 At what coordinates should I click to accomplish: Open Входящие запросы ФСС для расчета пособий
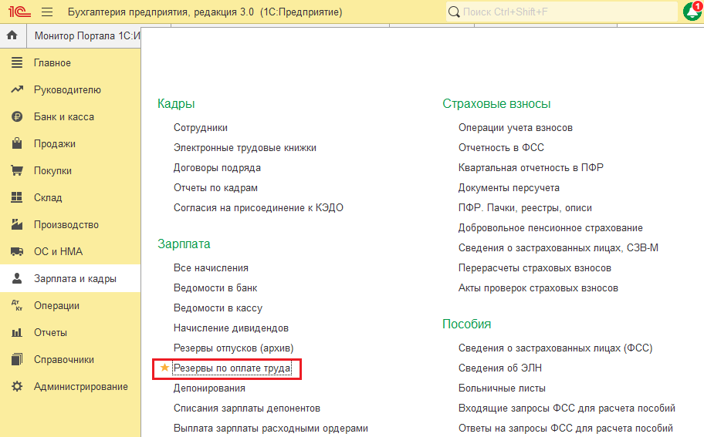click(567, 408)
